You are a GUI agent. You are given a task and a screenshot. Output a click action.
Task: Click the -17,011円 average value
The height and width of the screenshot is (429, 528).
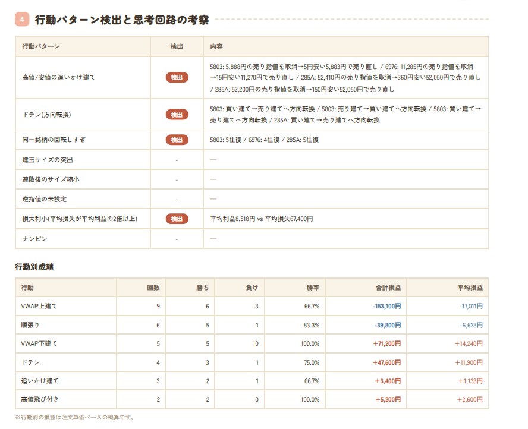[471, 306]
